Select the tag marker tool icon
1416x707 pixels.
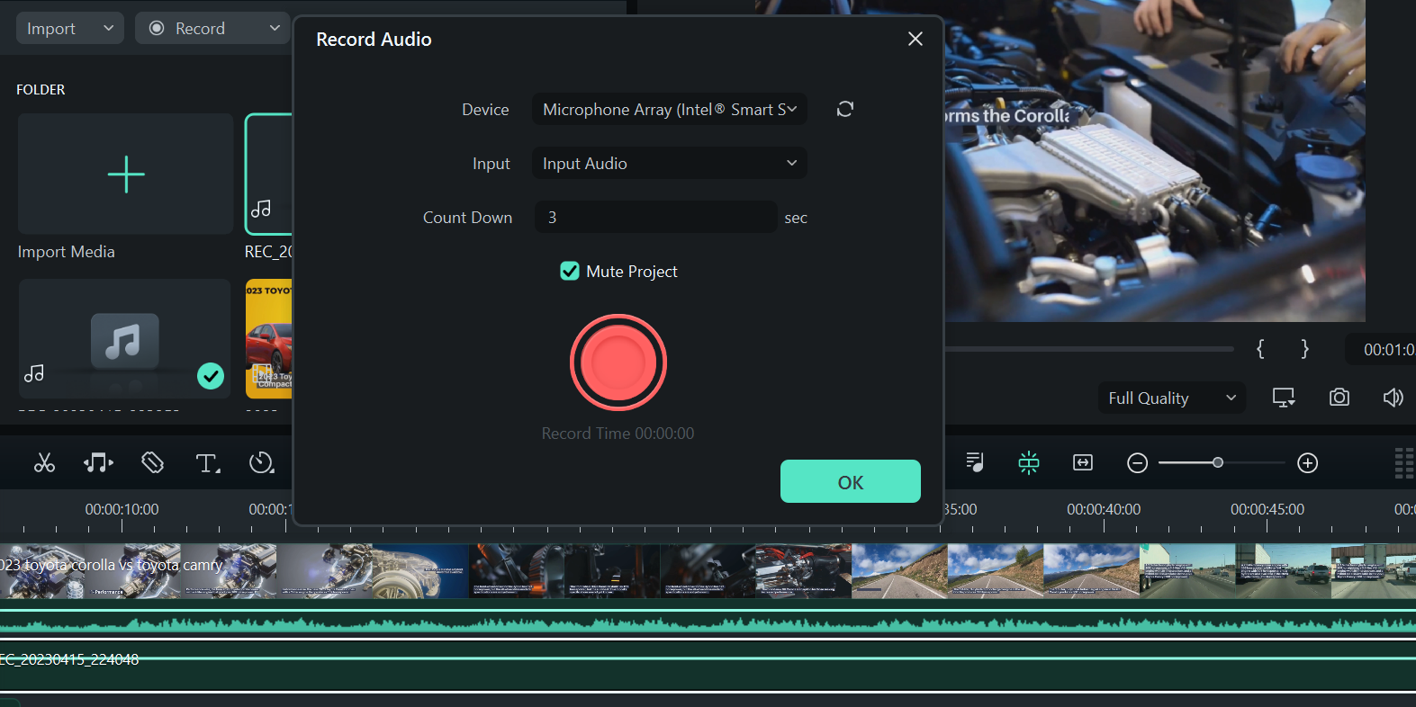coord(153,463)
